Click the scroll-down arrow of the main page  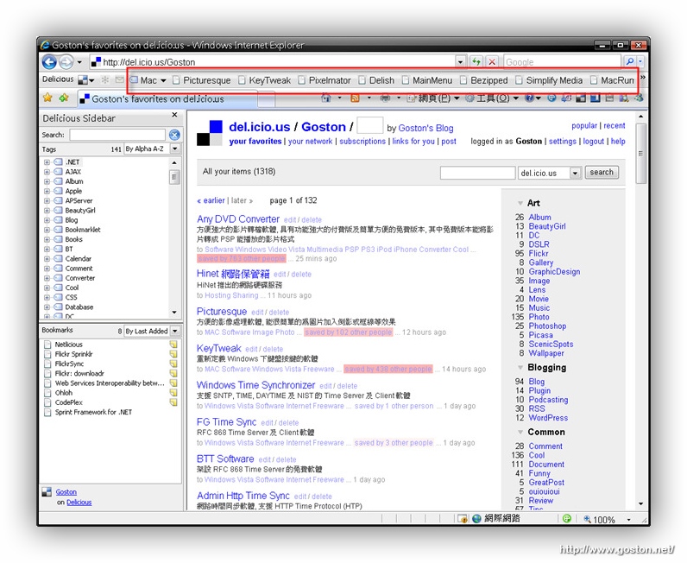640,503
